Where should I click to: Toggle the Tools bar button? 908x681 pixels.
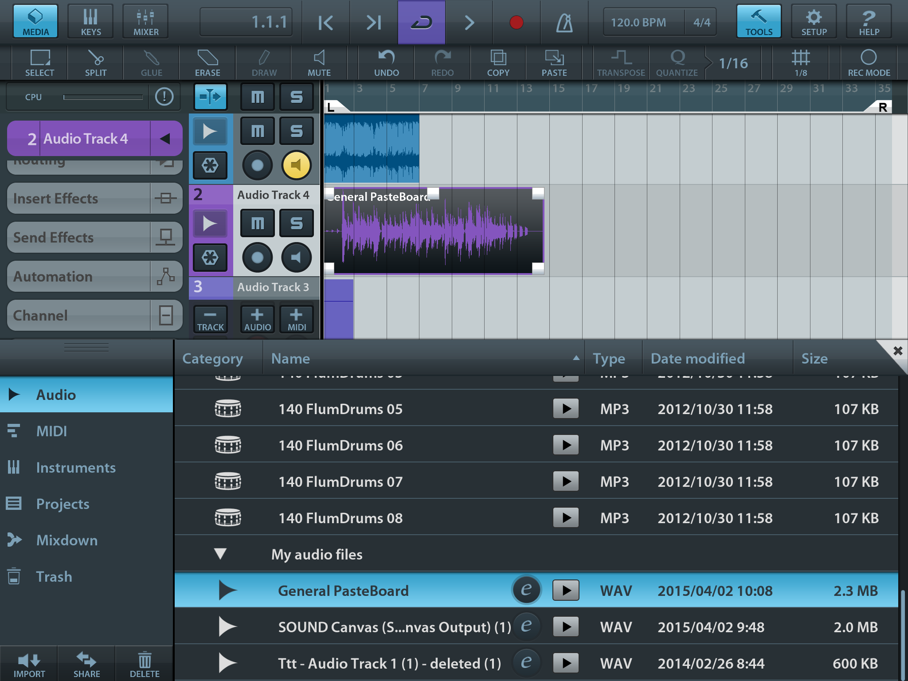759,21
